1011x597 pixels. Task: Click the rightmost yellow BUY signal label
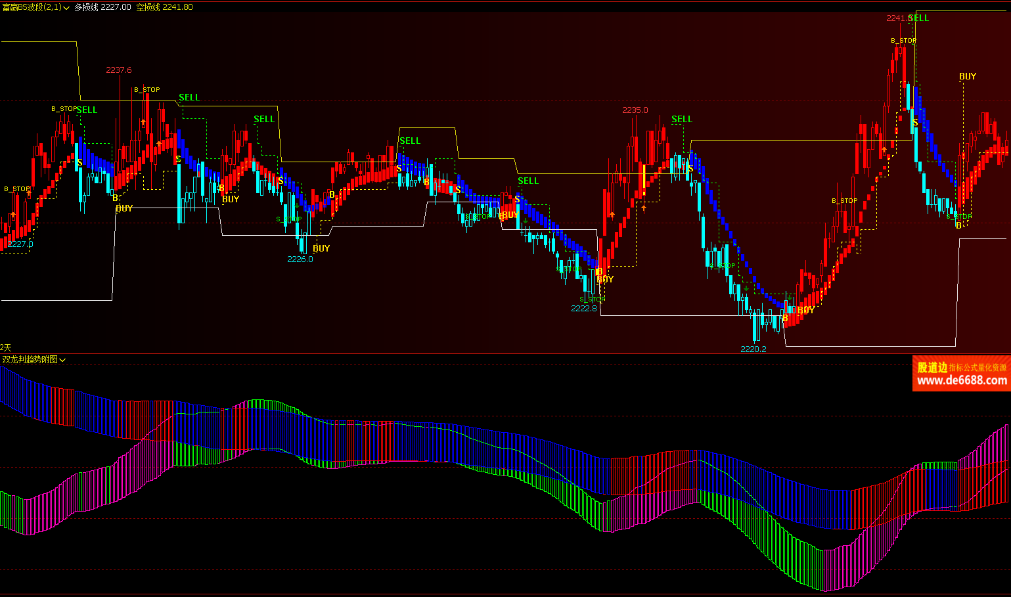[968, 77]
